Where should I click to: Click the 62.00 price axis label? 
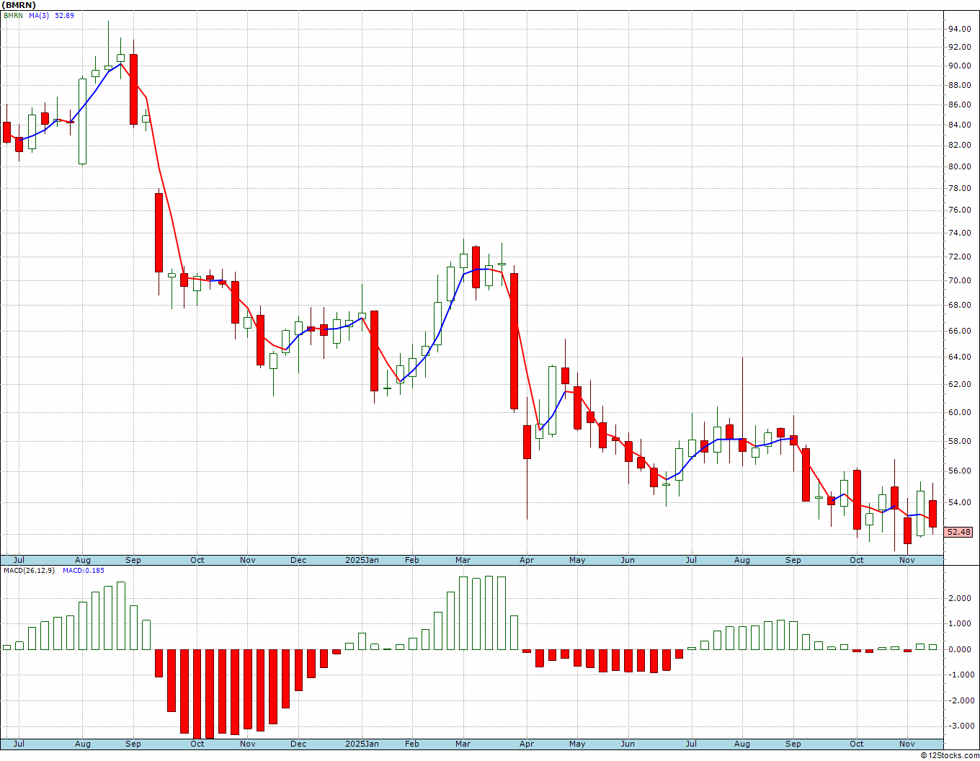(959, 384)
